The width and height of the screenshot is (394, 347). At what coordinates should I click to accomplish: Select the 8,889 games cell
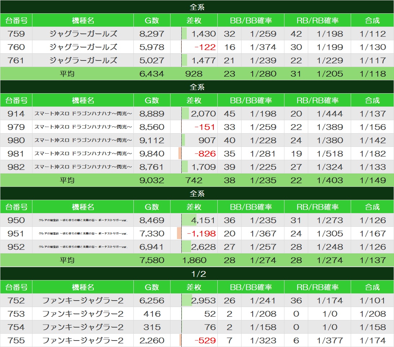[x=152, y=114]
